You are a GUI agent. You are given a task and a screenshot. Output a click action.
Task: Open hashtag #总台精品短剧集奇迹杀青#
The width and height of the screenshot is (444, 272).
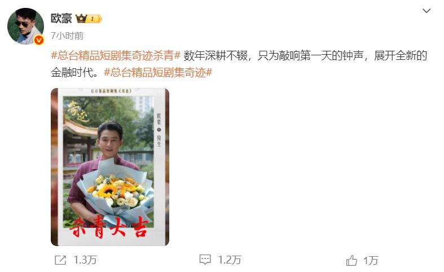click(116, 55)
